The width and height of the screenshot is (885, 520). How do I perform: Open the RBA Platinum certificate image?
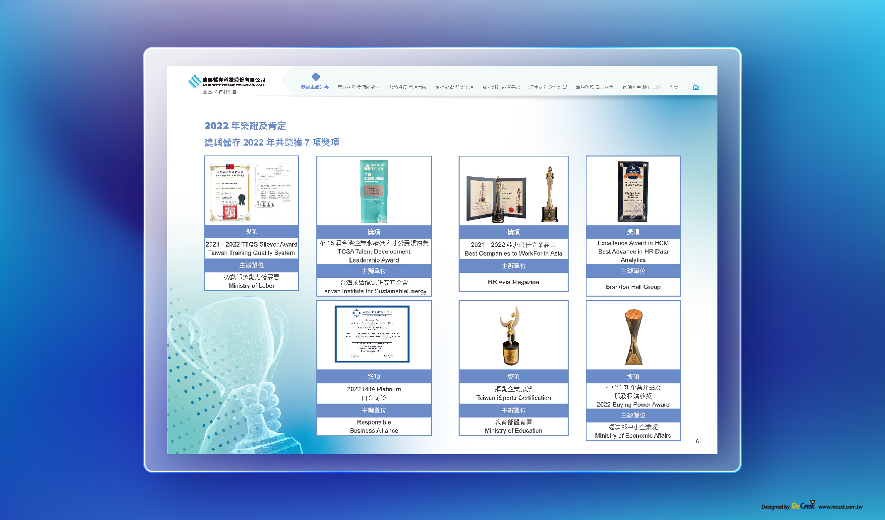[372, 334]
